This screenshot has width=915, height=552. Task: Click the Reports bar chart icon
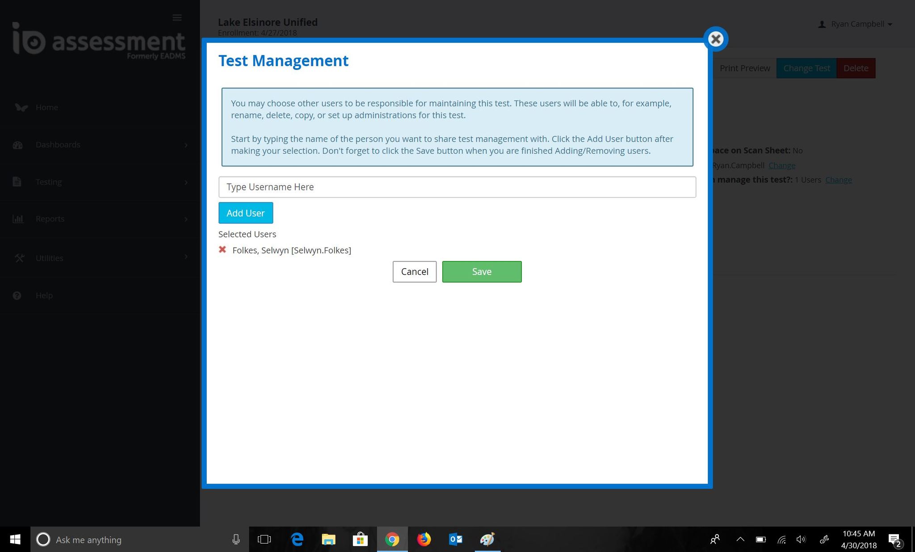[18, 219]
